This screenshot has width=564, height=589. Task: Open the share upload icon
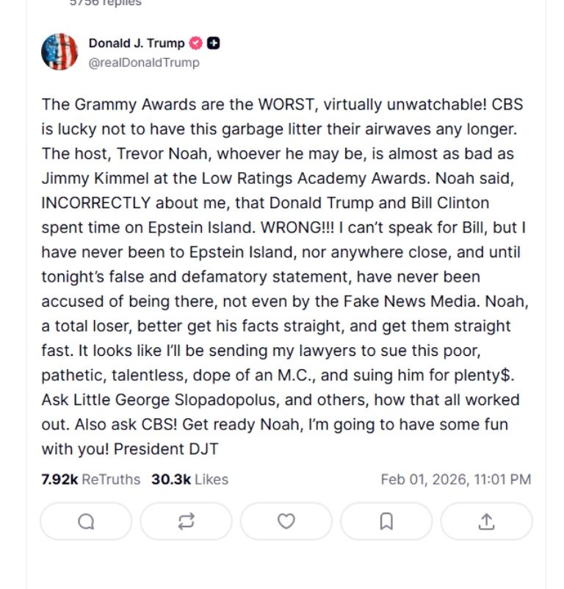coord(486,521)
